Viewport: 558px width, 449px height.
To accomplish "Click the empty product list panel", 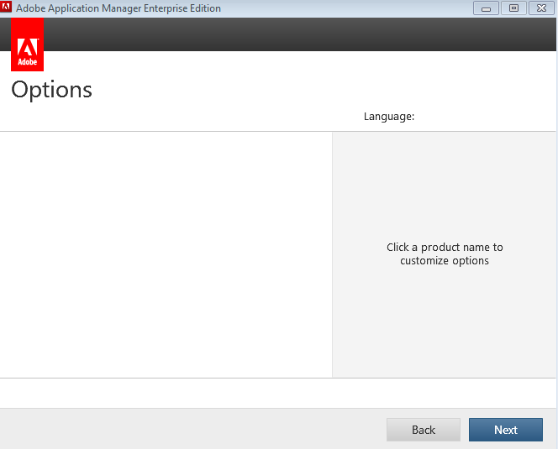I will [x=166, y=253].
